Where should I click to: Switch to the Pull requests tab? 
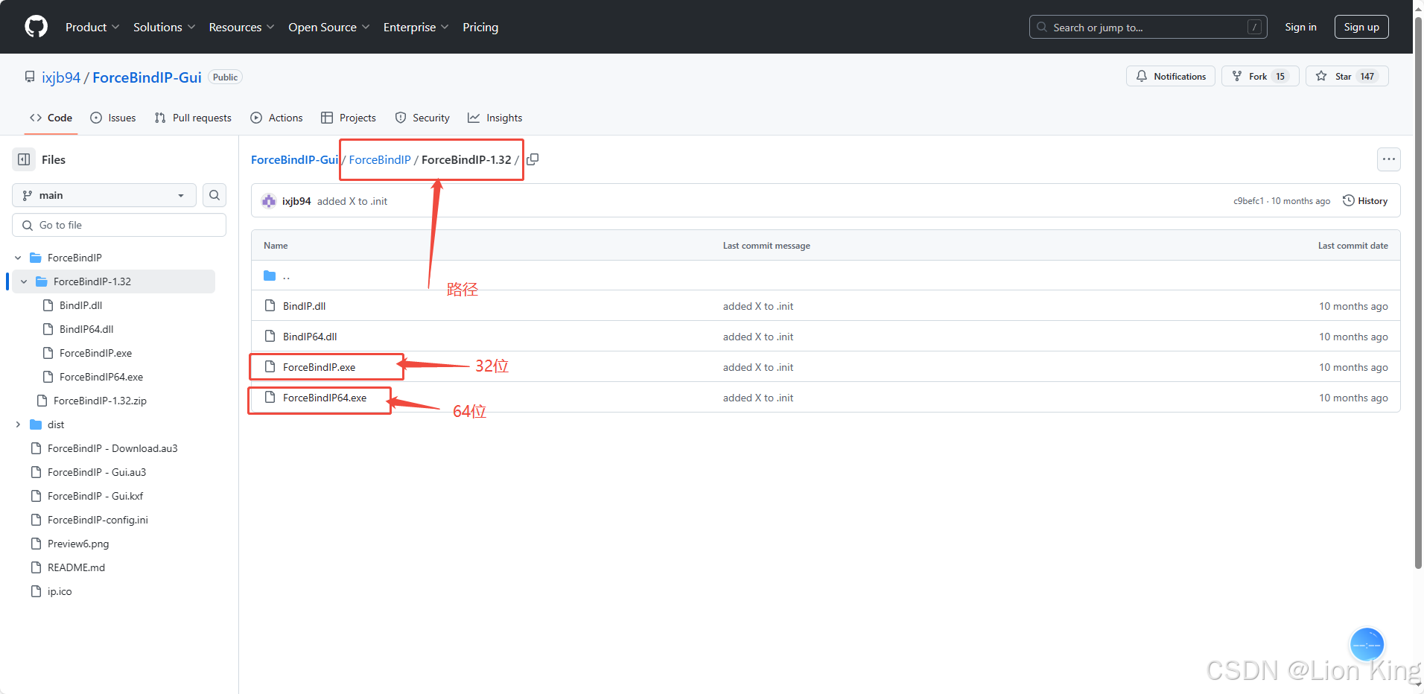pyautogui.click(x=193, y=118)
